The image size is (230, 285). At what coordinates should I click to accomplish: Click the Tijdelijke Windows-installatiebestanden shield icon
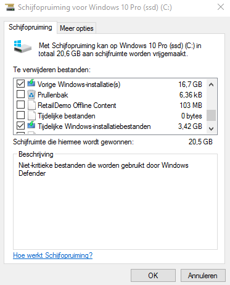pos(31,125)
